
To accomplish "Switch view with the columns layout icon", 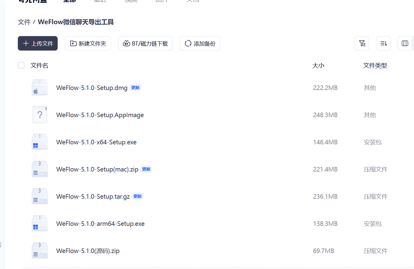I will (x=405, y=43).
